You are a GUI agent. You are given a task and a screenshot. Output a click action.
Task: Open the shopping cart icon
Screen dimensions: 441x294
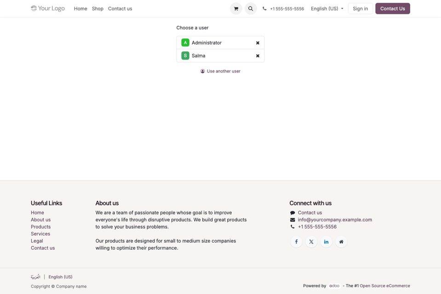236,9
